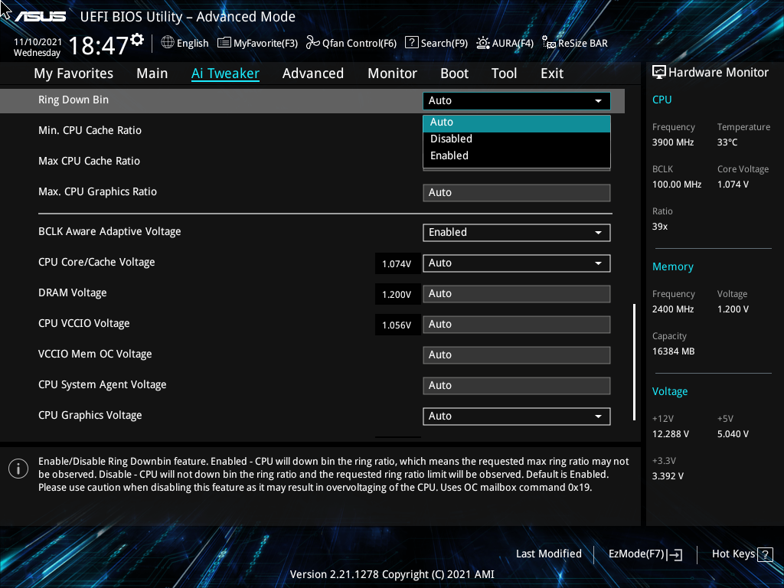Image resolution: width=784 pixels, height=588 pixels.
Task: Click the 2400 MHz memory frequency value
Action: coord(673,309)
